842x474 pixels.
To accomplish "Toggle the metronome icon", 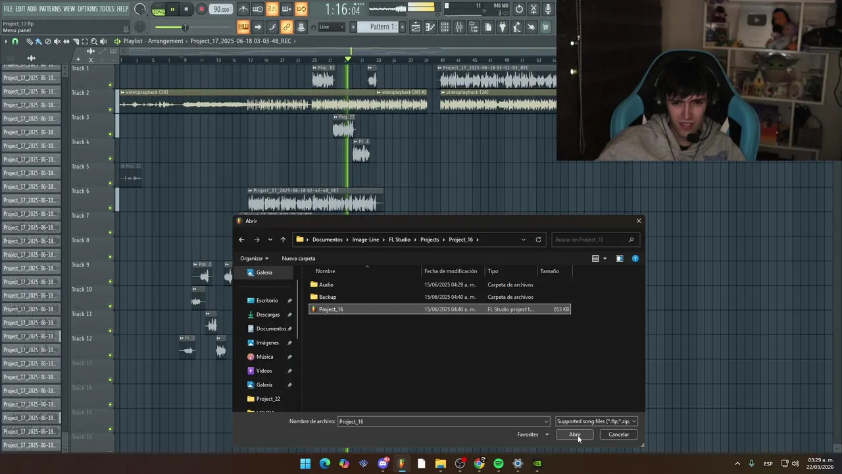I will click(x=243, y=9).
